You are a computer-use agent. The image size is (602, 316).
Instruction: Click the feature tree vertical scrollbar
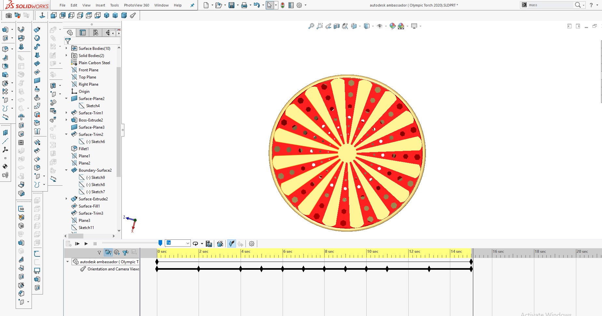point(119,122)
